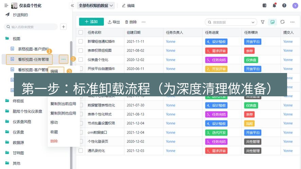Open the 全部有权限的数据 dropdown
Image resolution: width=301 pixels, height=169 pixels.
(96, 5)
